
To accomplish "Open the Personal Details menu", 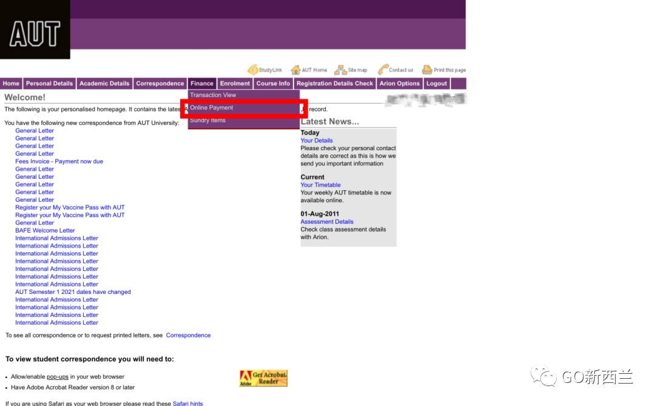I will (x=49, y=84).
